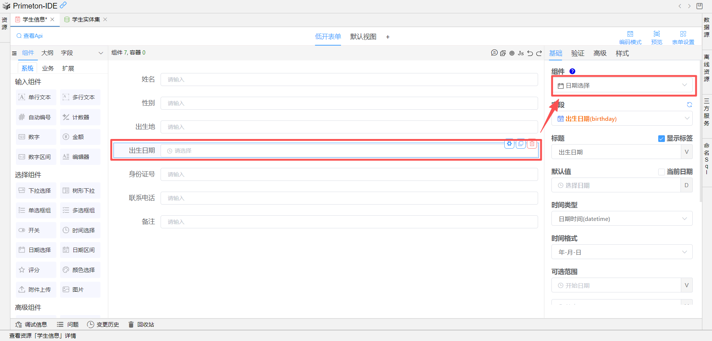Viewport: 712px width, 341px height.
Task: Refresh the field binding list icon
Action: click(x=689, y=105)
